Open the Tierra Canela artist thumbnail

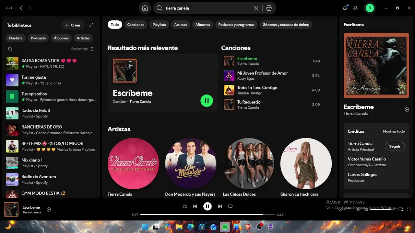(133, 163)
